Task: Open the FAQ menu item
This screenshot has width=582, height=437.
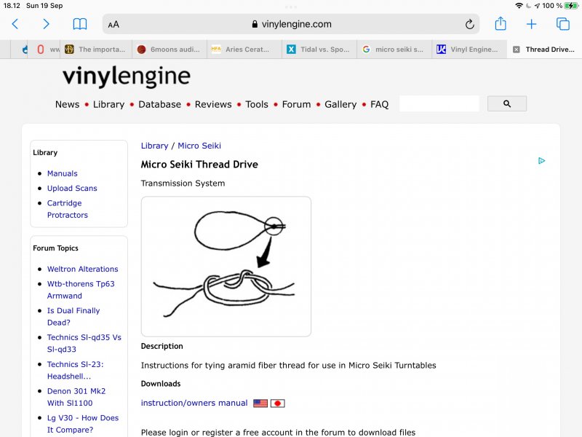Action: (x=379, y=104)
